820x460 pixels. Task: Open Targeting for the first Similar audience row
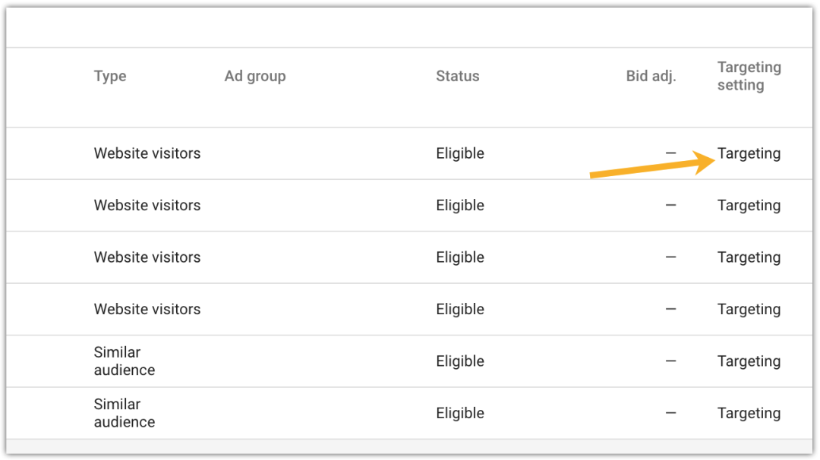(x=749, y=361)
